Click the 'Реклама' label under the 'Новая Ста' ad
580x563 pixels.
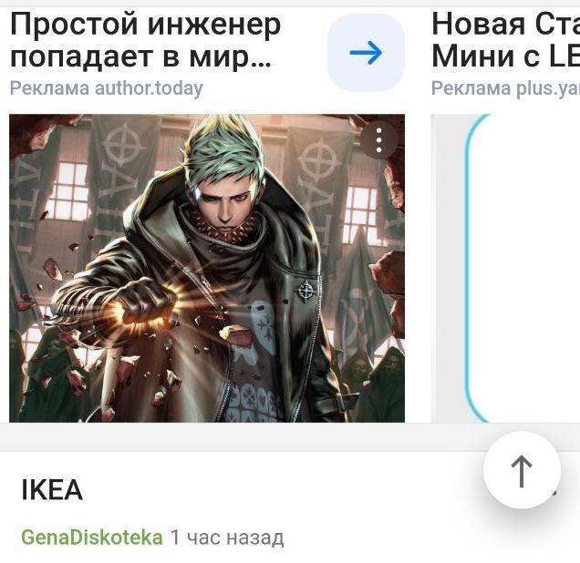tap(471, 88)
